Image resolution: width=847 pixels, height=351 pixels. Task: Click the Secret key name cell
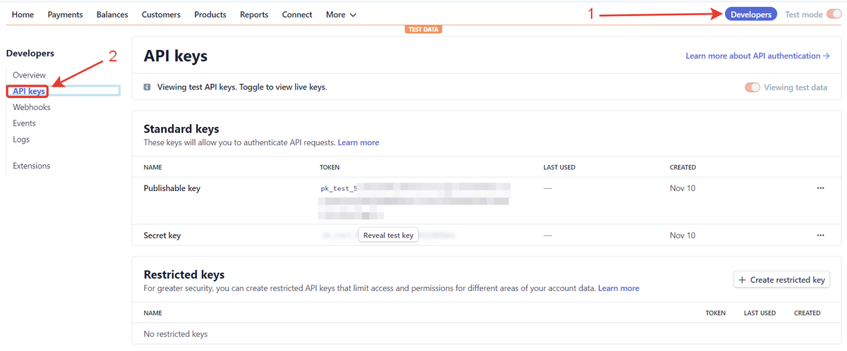coord(162,235)
